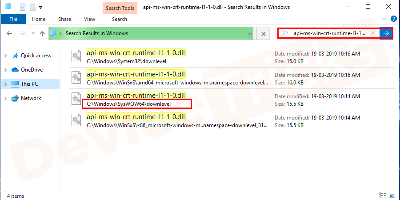400x200 pixels.
Task: Click the dll file icon for SysWOW64 result
Action: (x=76, y=99)
